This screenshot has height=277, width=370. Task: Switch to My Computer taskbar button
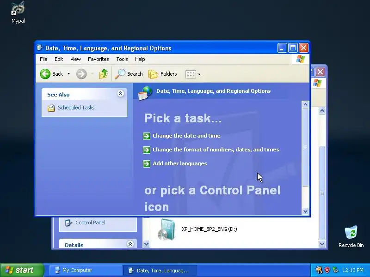click(86, 270)
